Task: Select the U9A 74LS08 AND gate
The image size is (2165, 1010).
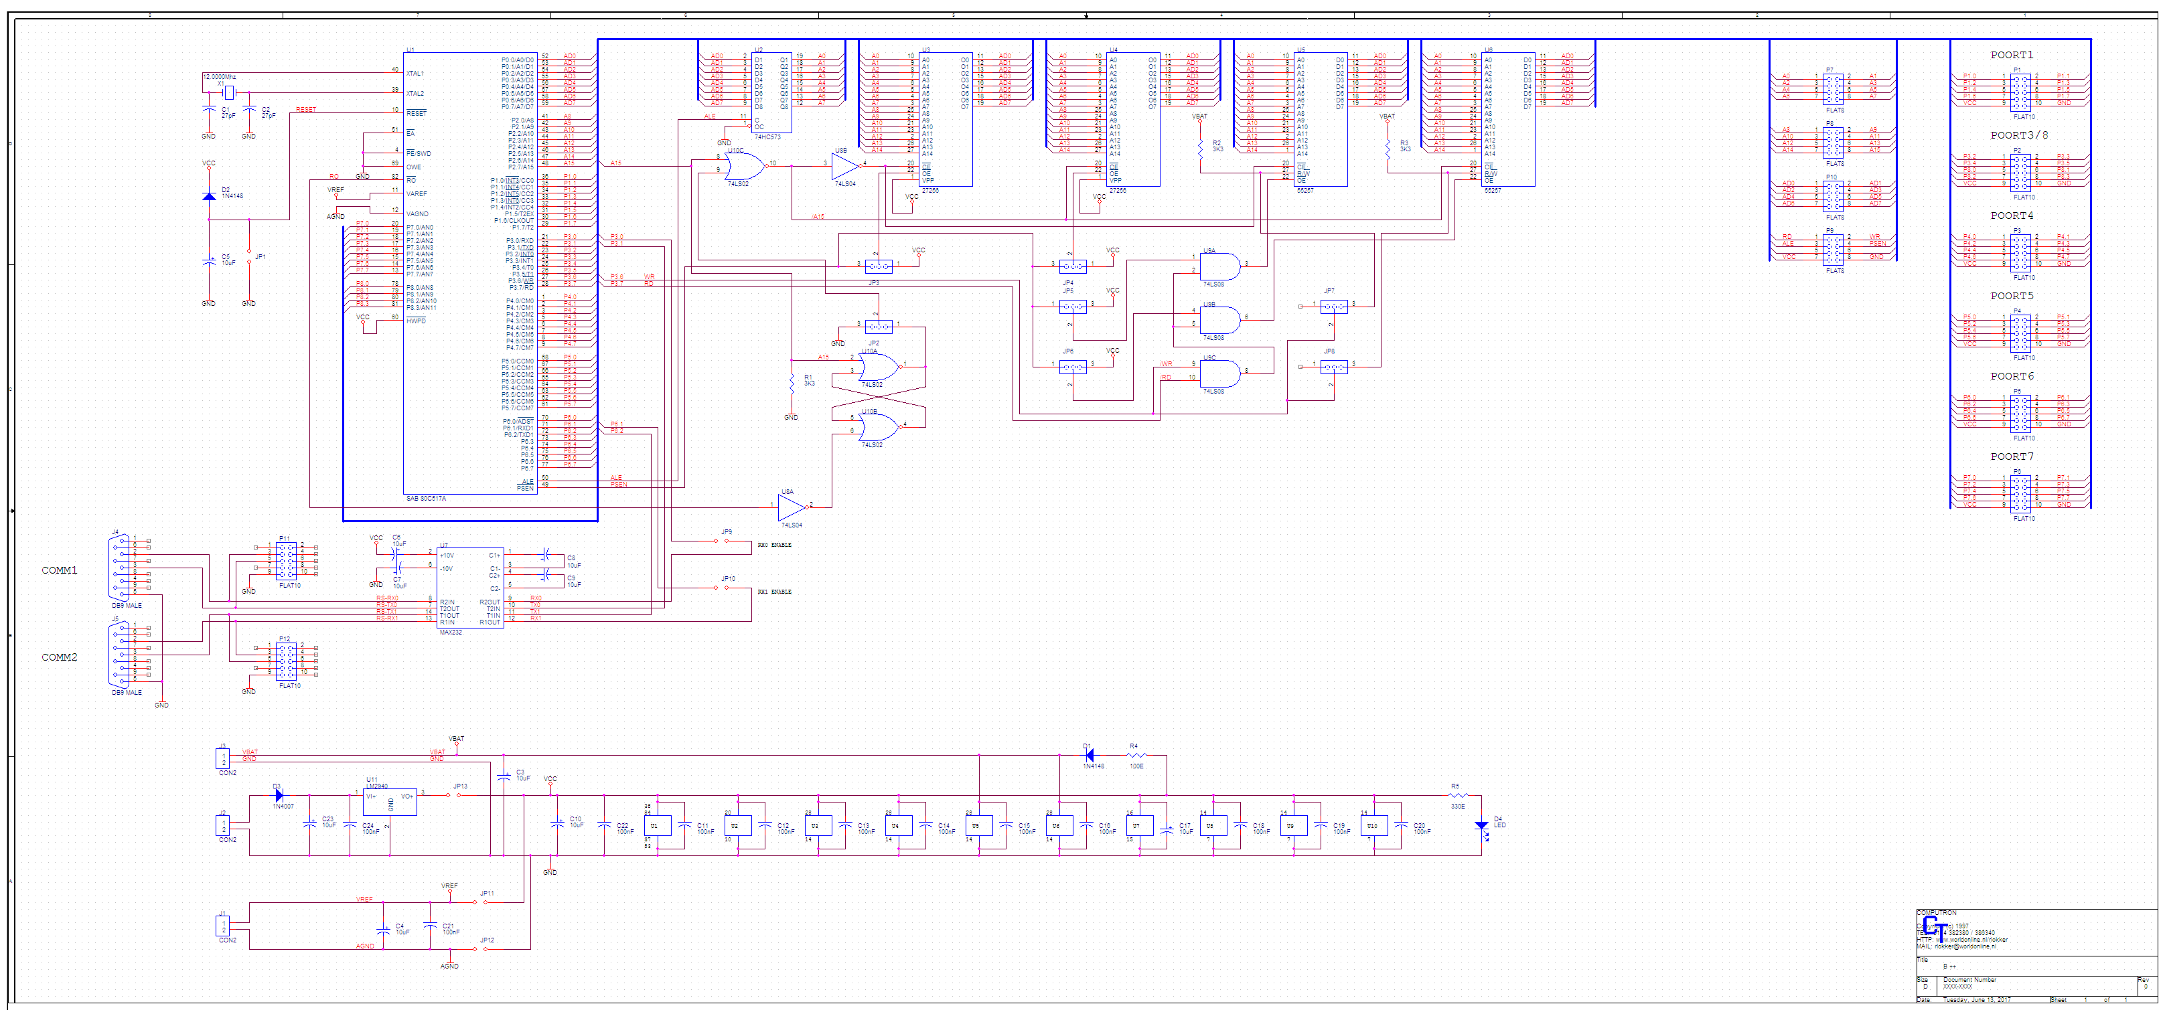Action: point(1218,266)
